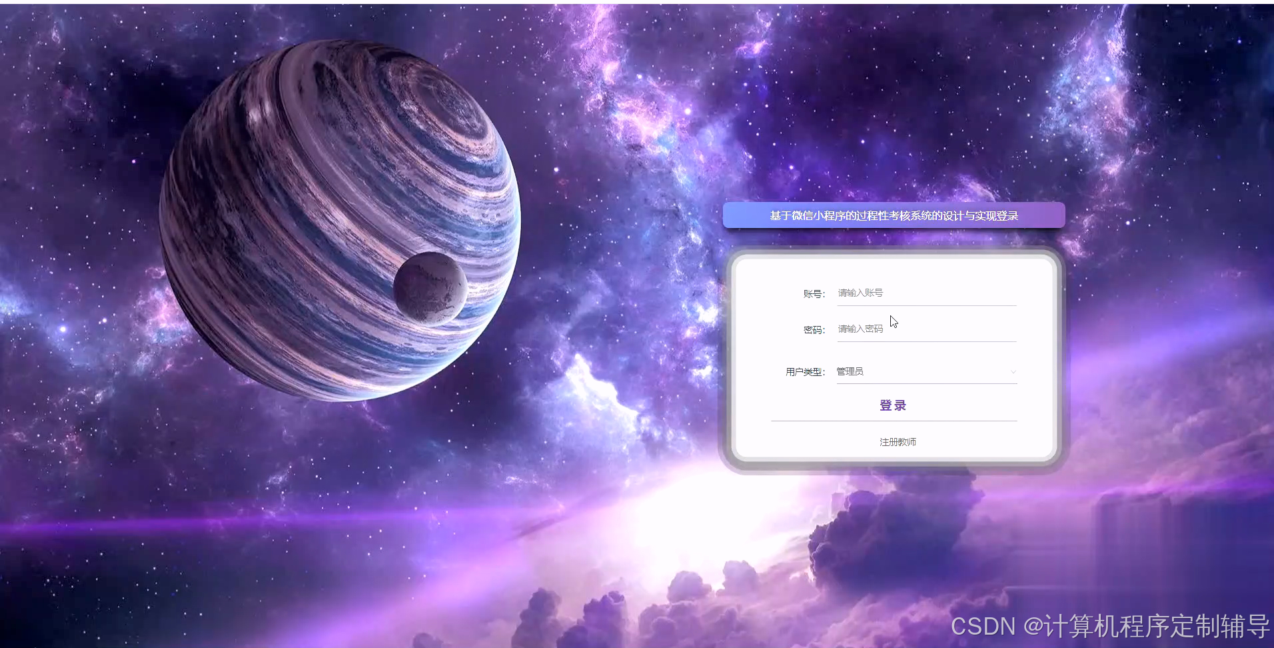This screenshot has height=648, width=1274.
Task: Click the 账号 account input field
Action: point(926,293)
